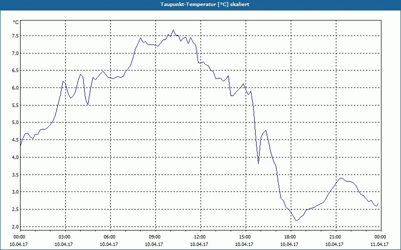Click the 18:00 time label
401x250 pixels.
[291, 237]
